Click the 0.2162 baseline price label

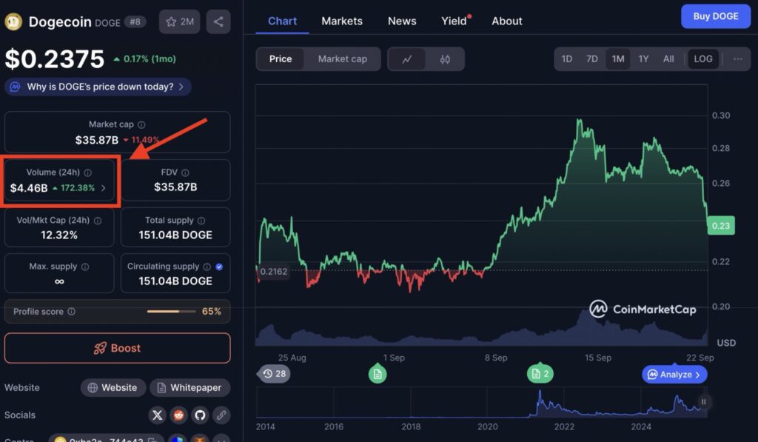click(x=274, y=271)
